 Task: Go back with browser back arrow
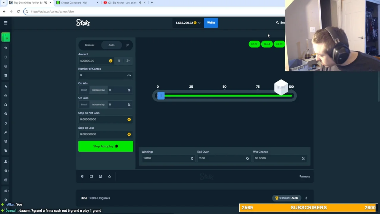(x=4, y=12)
